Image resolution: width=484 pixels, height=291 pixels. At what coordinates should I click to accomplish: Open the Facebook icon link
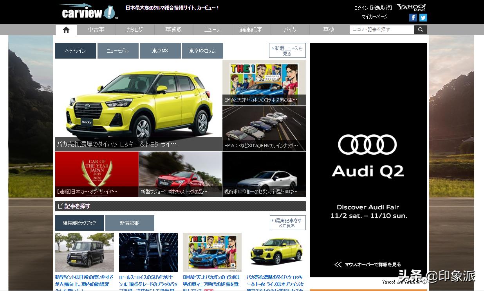coord(413,18)
